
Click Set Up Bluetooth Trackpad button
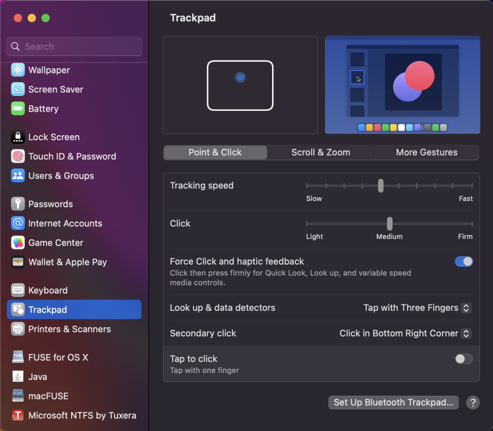pos(393,402)
